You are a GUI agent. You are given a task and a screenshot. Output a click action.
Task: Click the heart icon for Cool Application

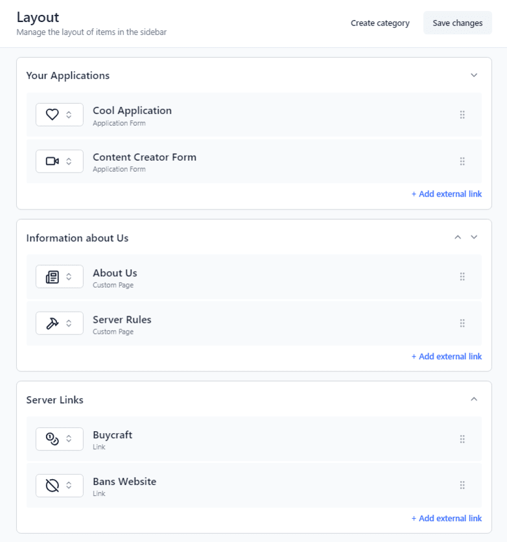coord(53,115)
